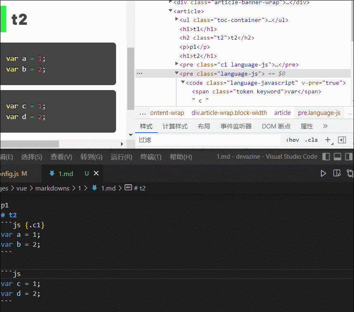Switch to the 计算样式 computed tab

(175, 126)
